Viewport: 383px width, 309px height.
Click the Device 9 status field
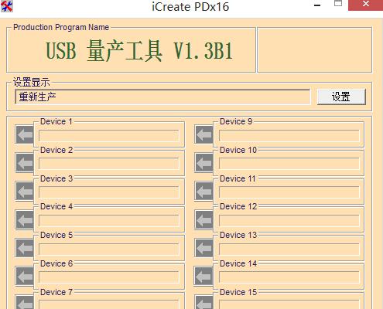click(x=289, y=136)
